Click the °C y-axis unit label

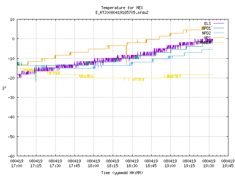pos(4,88)
